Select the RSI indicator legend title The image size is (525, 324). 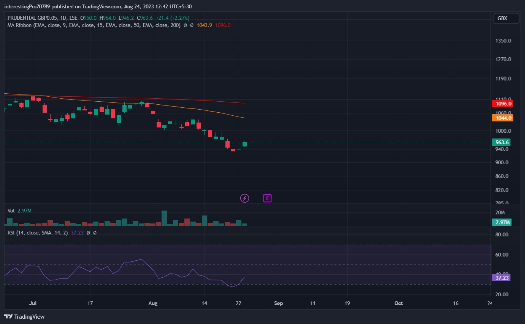click(x=38, y=233)
